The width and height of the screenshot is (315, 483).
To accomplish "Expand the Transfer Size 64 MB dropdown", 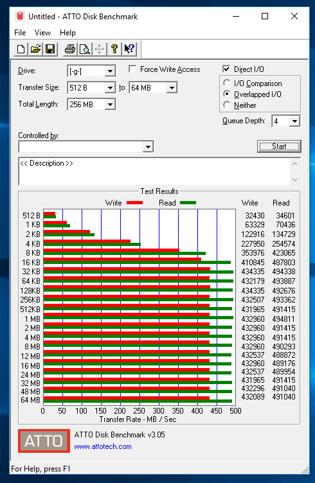I will pos(172,88).
